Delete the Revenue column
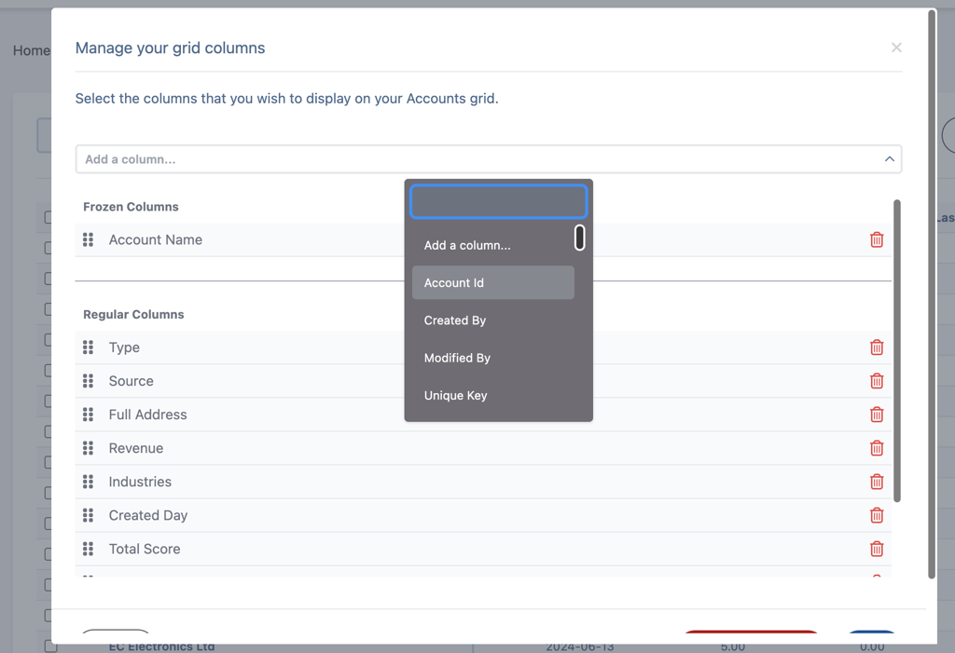The height and width of the screenshot is (653, 955). tap(877, 448)
